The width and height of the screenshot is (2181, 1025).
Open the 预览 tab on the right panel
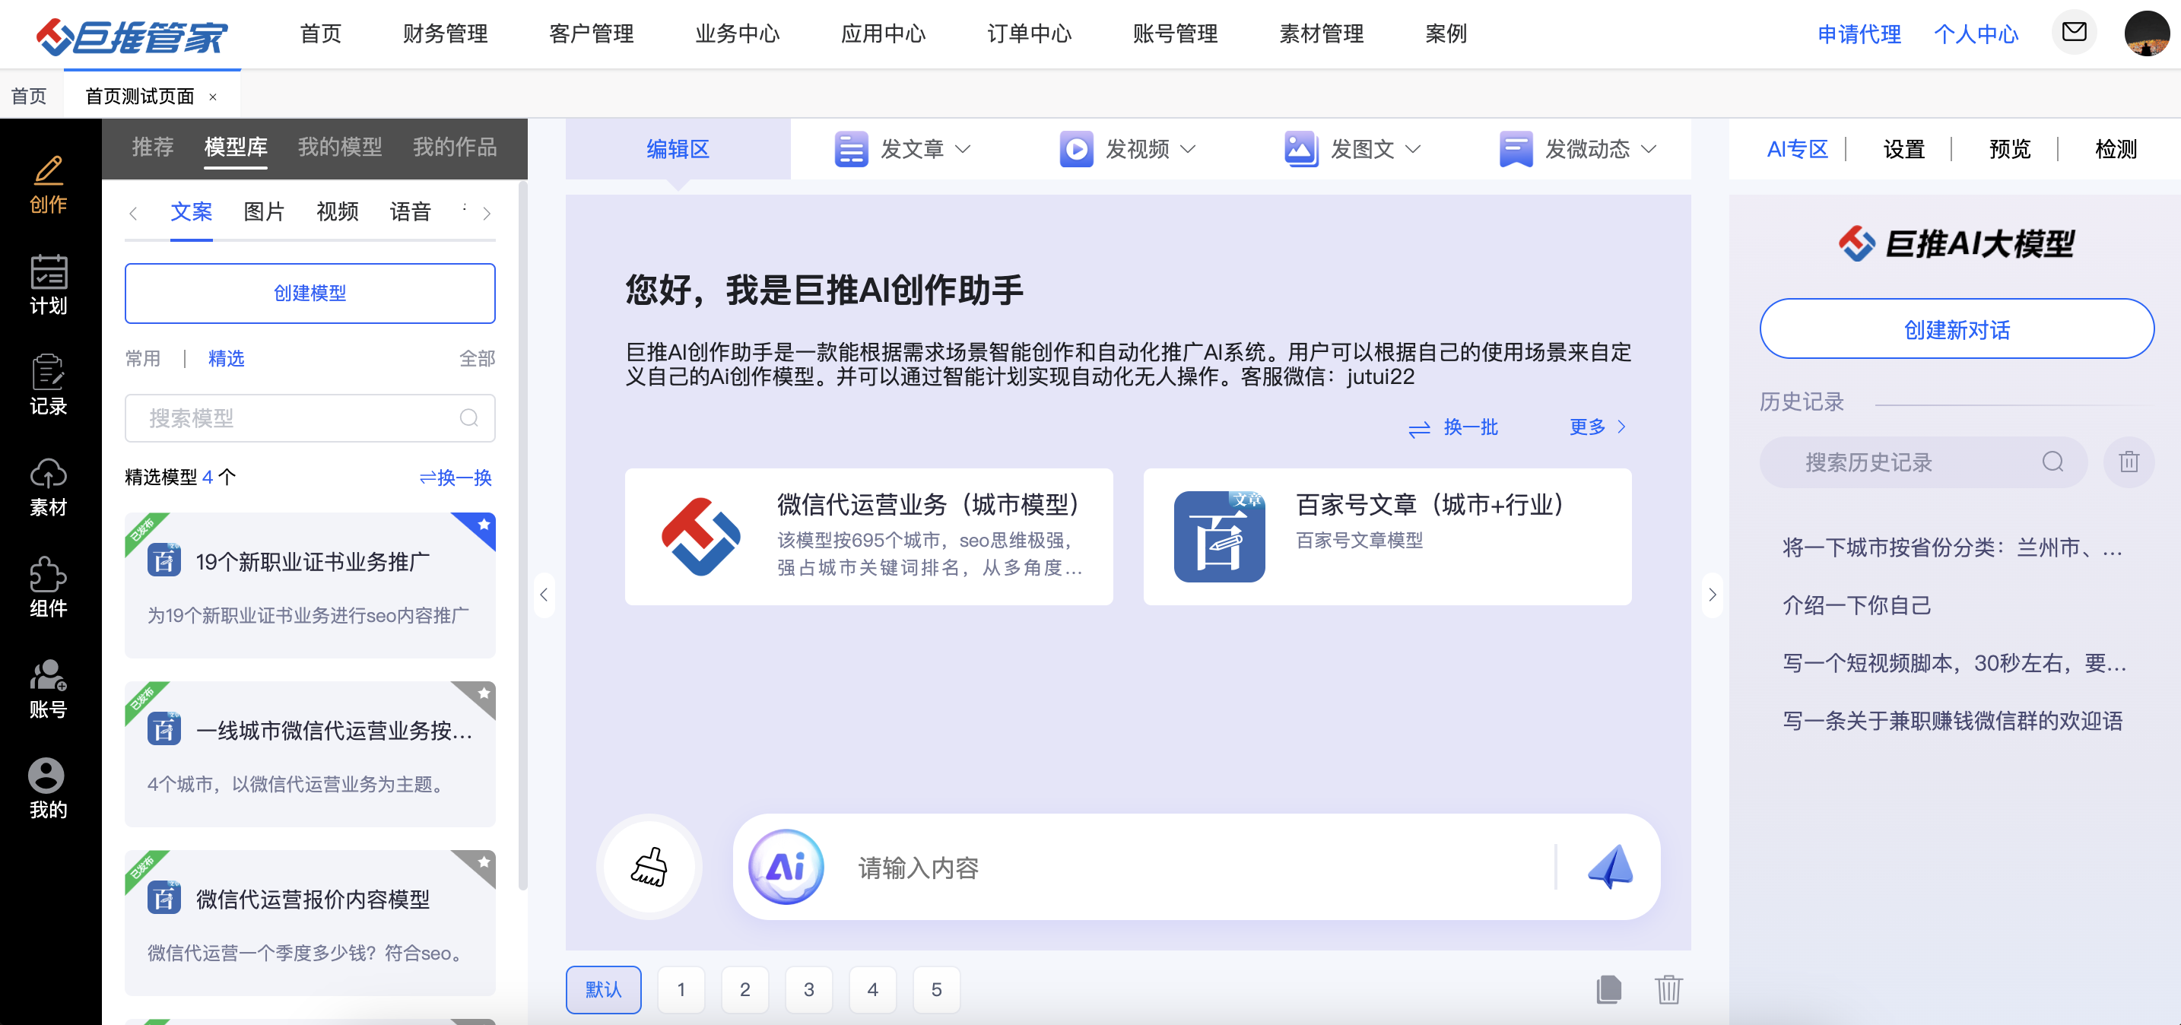coord(2010,149)
